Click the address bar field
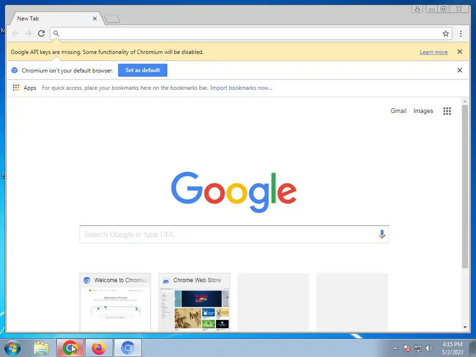 tap(251, 33)
